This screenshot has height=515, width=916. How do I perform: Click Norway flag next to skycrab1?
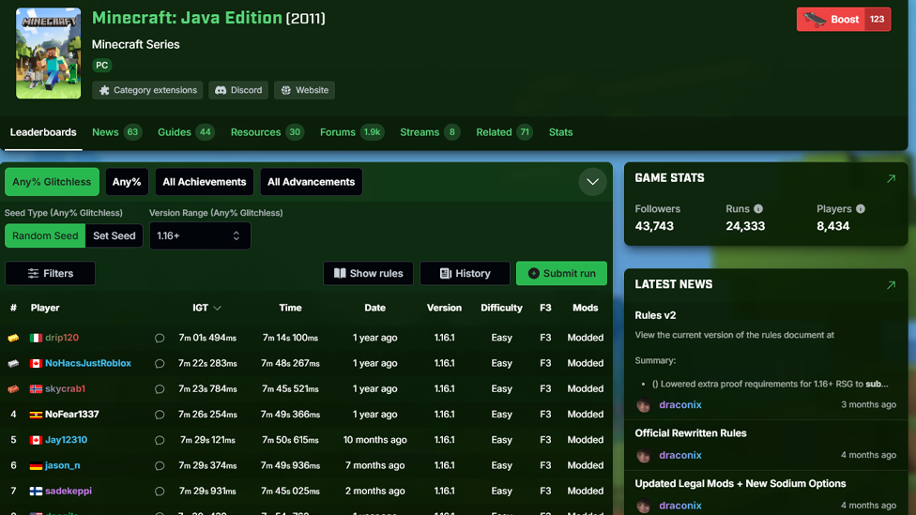[36, 389]
